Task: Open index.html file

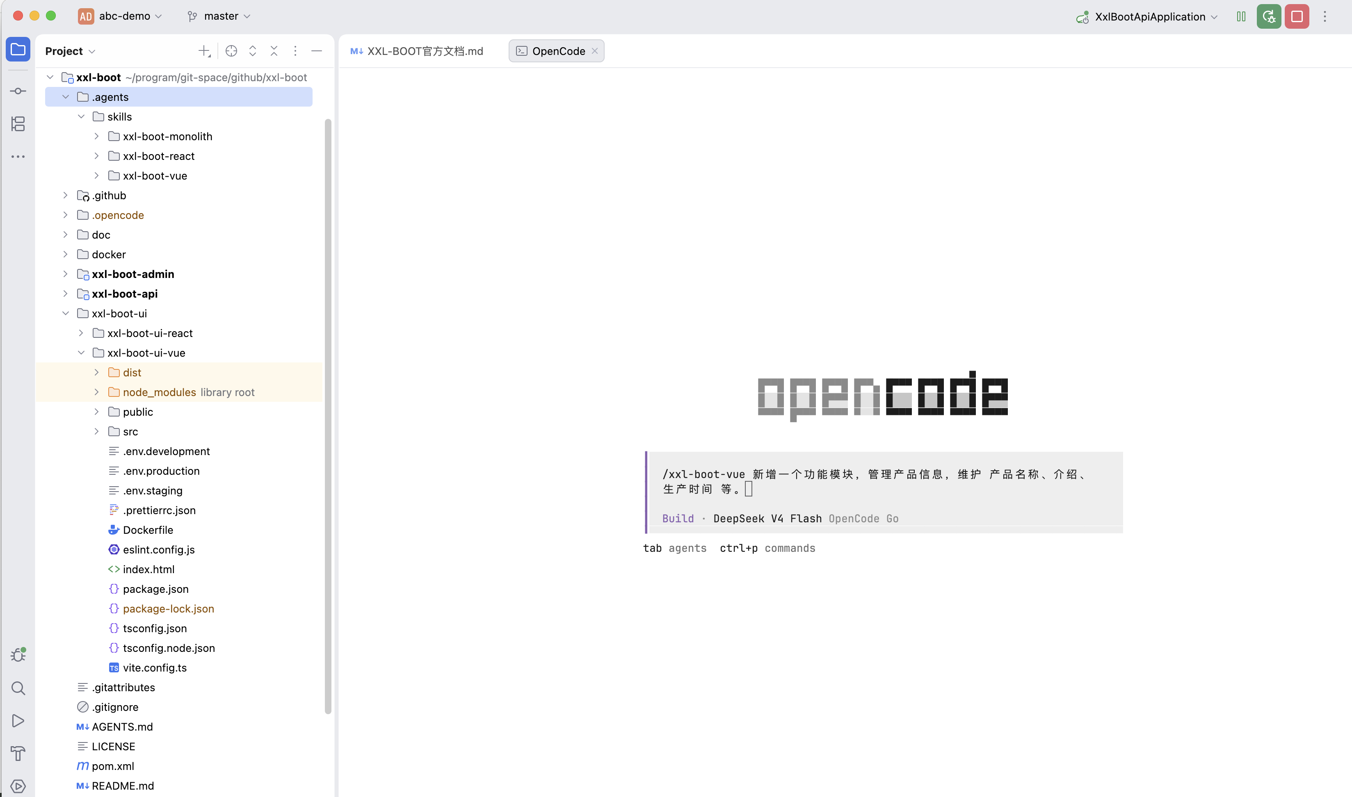Action: [x=142, y=570]
